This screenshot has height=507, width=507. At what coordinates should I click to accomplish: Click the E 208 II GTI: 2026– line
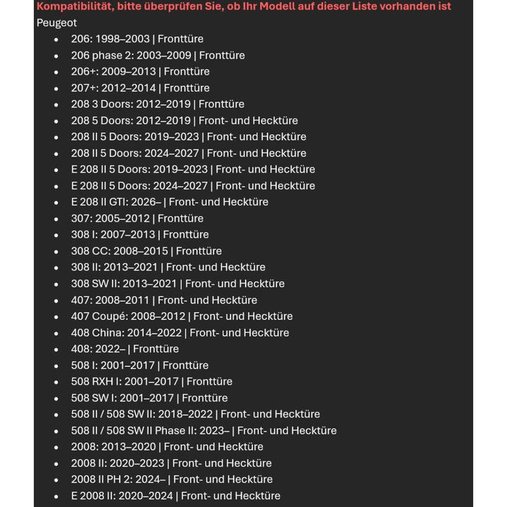pyautogui.click(x=170, y=202)
